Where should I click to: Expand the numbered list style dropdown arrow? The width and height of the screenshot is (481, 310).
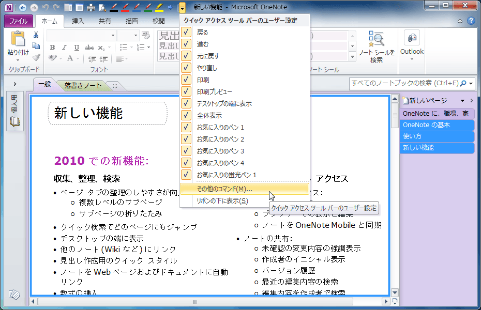(x=149, y=48)
